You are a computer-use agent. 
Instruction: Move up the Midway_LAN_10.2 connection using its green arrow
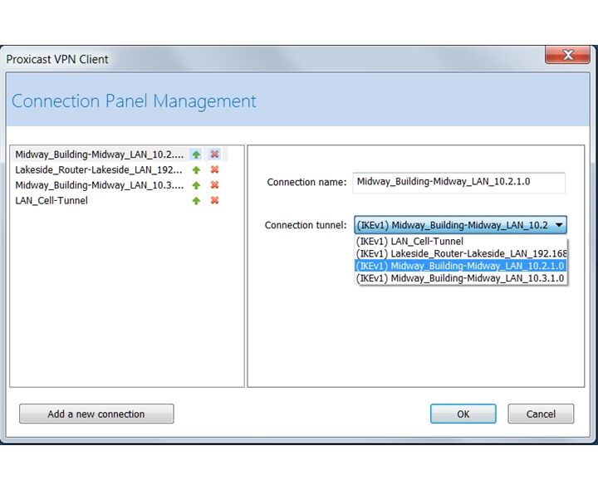[x=196, y=154]
